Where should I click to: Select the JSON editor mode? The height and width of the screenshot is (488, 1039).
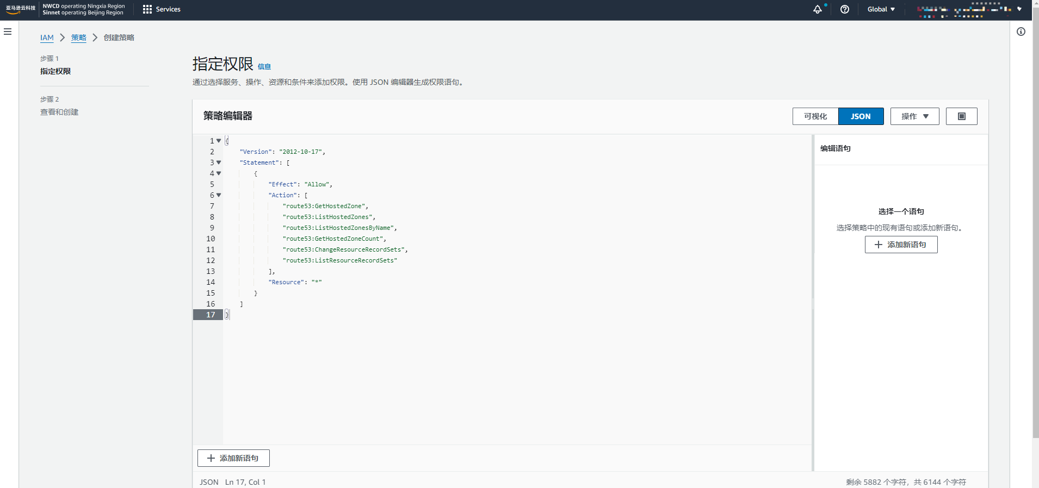coord(861,116)
